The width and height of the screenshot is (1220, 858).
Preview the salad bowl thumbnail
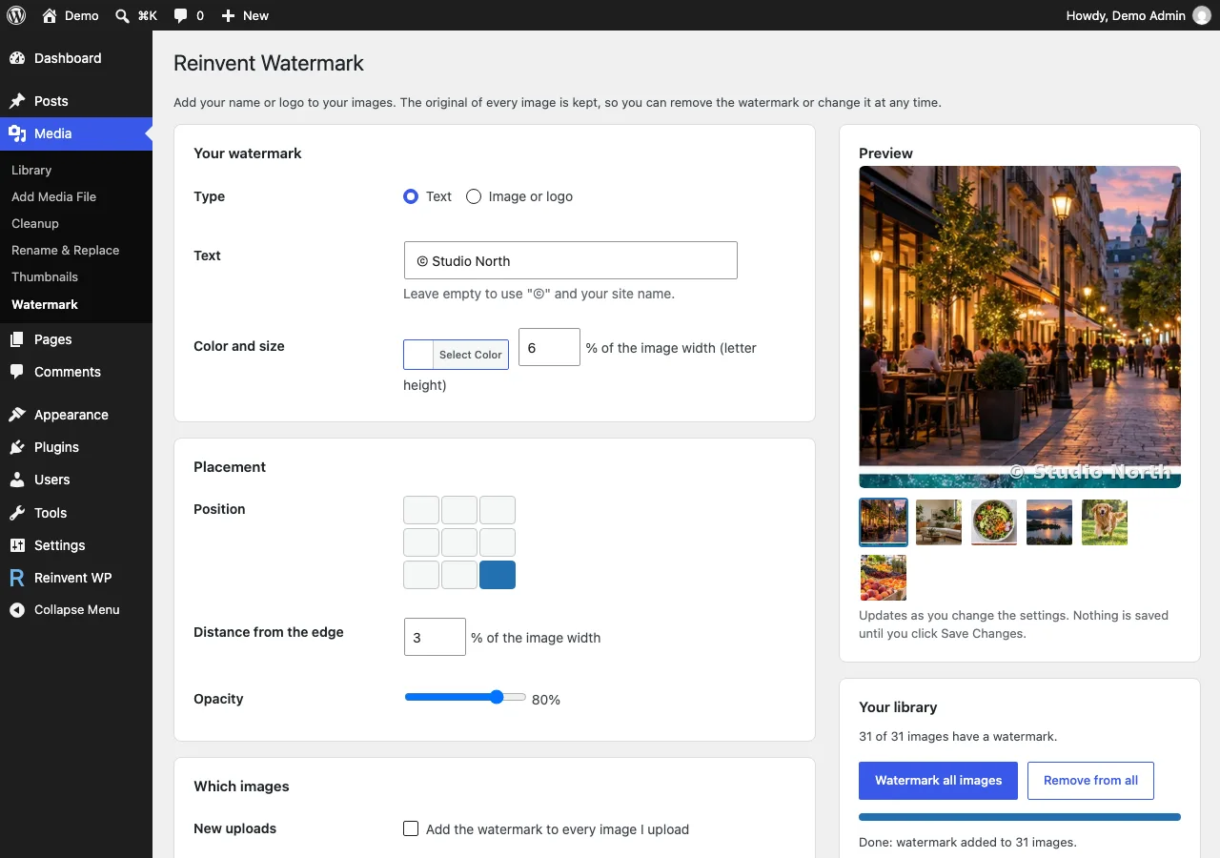(994, 521)
